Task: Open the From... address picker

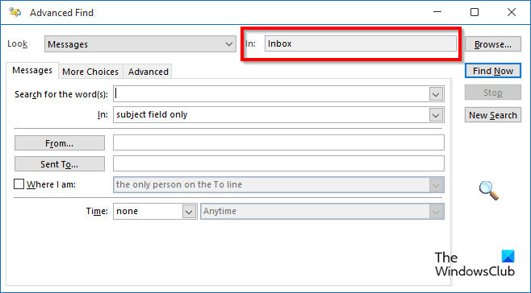Action: (60, 143)
